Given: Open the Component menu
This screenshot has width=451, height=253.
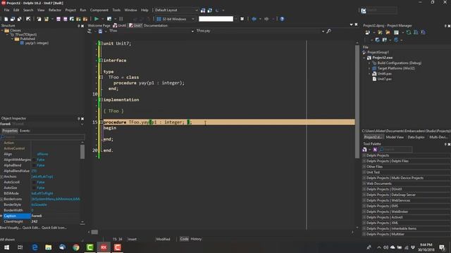Looking at the screenshot, I should (99, 10).
